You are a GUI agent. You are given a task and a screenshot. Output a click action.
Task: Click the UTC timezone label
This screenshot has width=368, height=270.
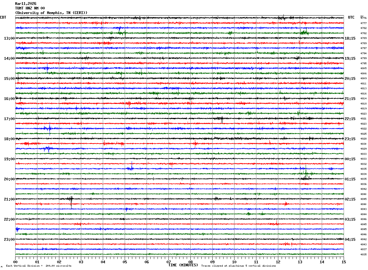pos(351,17)
